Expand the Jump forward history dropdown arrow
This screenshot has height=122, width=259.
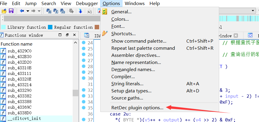(x=39, y=11)
